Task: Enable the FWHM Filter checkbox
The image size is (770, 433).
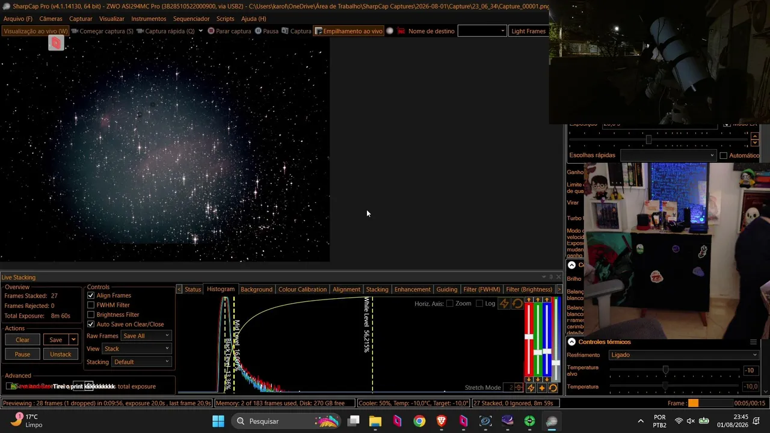Action: pyautogui.click(x=91, y=305)
